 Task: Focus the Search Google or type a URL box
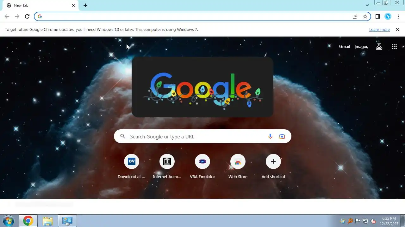tap(202, 136)
